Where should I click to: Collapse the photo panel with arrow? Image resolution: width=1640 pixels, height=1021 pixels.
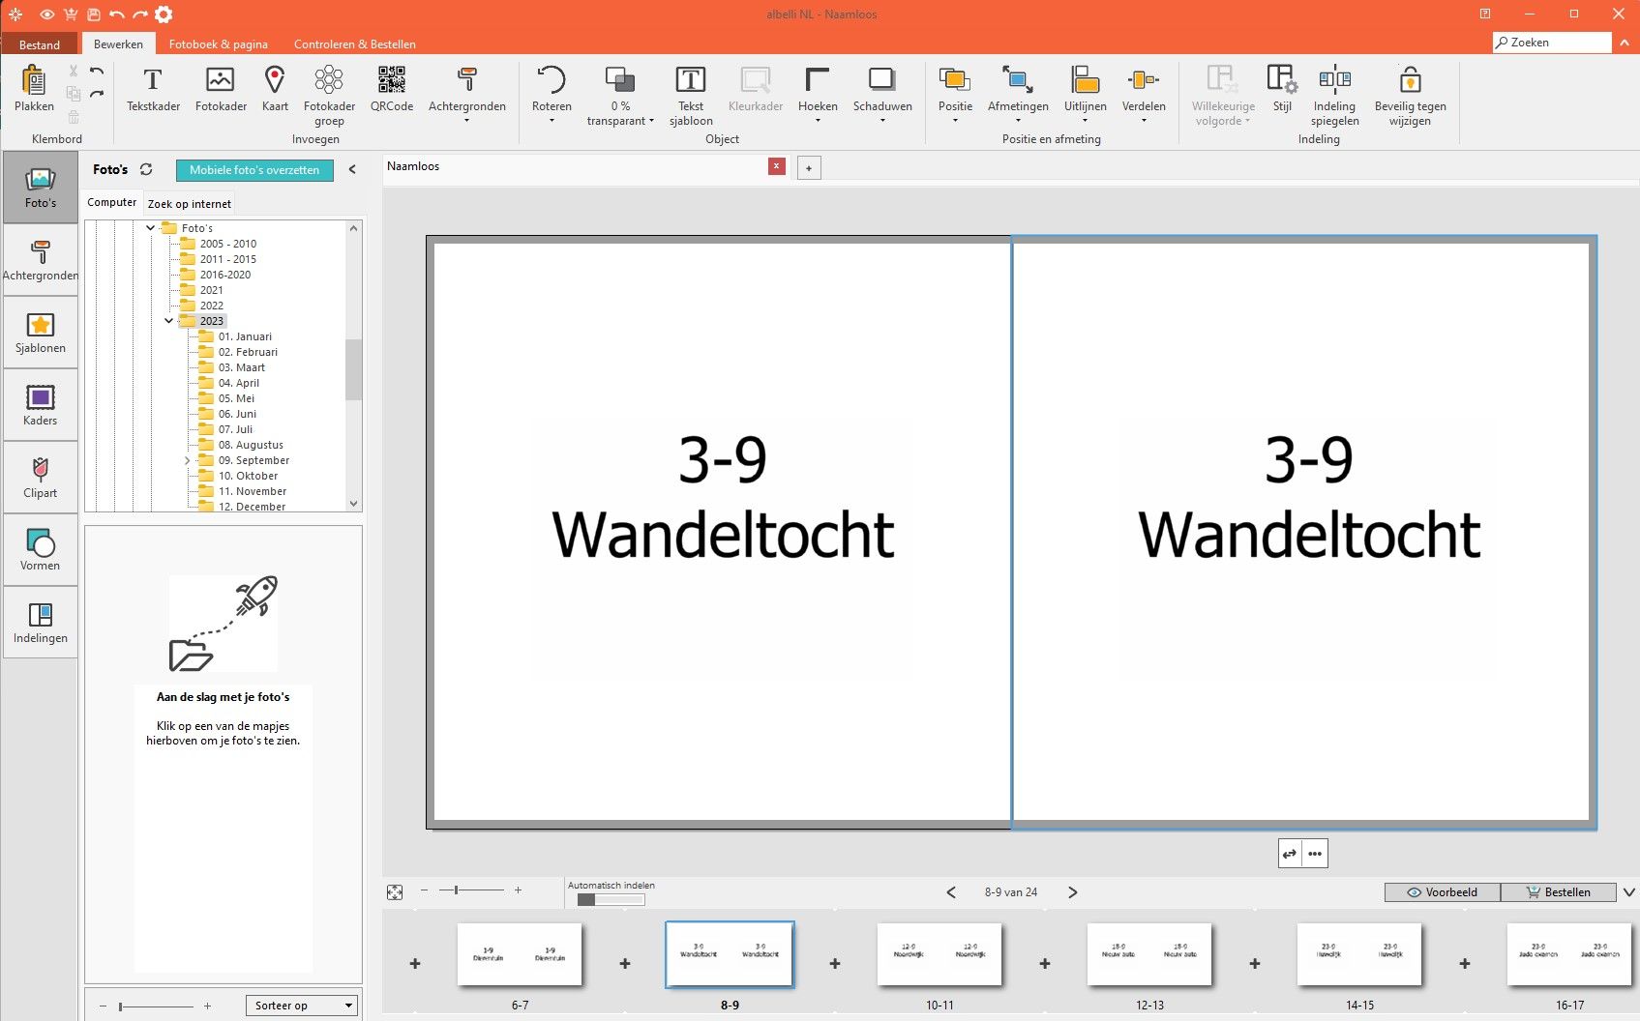pyautogui.click(x=352, y=169)
